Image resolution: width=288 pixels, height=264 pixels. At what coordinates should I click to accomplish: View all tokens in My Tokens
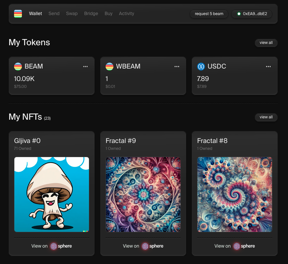coord(266,43)
